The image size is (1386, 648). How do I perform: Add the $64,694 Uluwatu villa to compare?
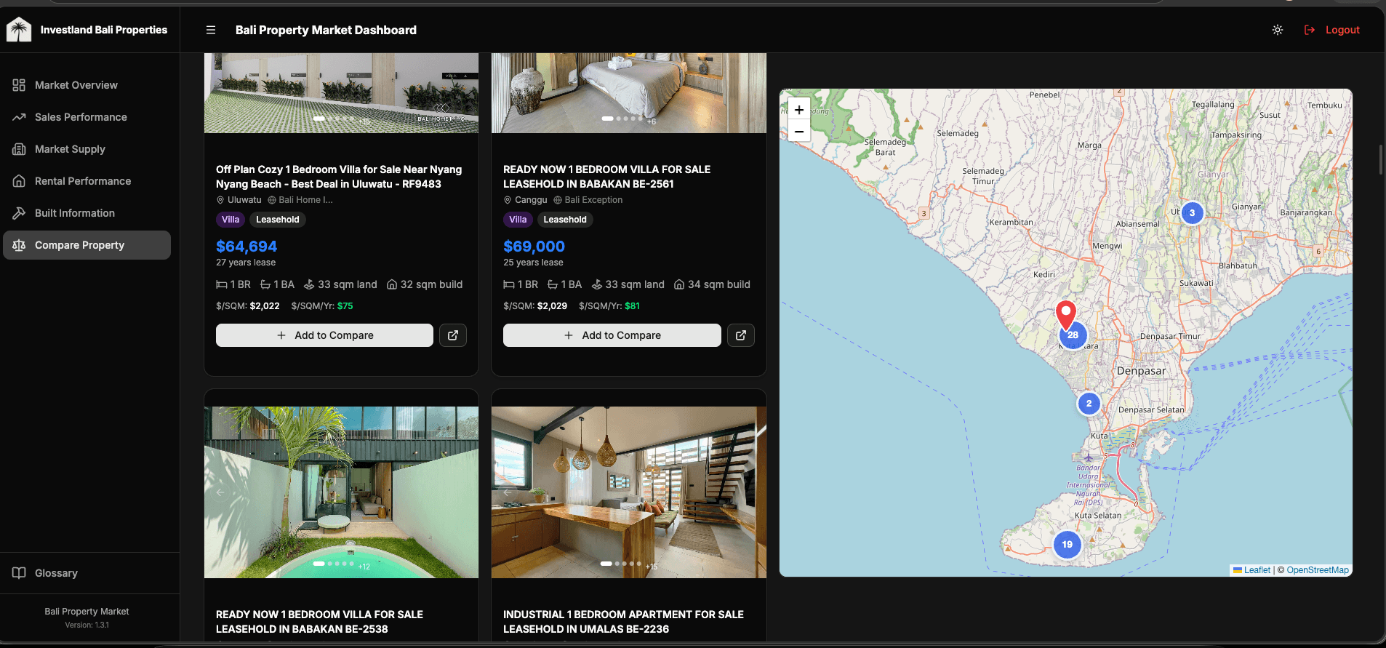click(324, 335)
